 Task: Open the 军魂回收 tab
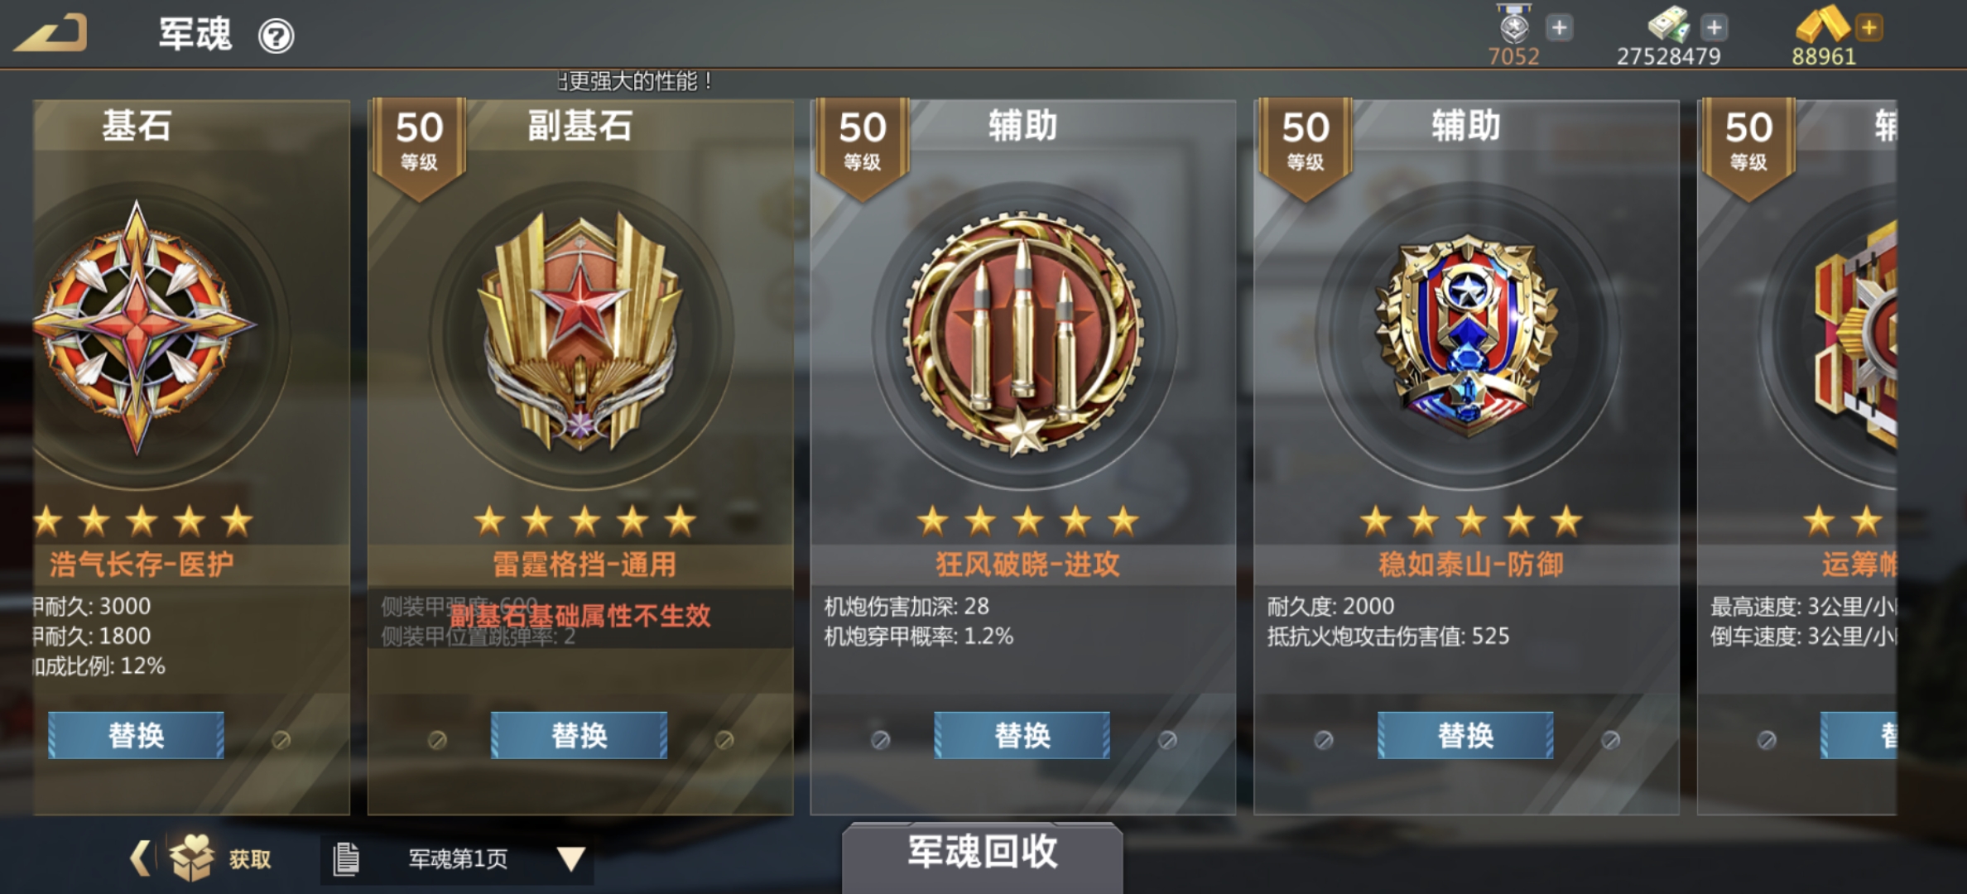click(x=983, y=853)
